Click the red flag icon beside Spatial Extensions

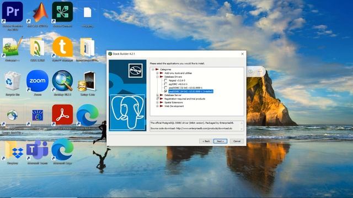pos(162,102)
